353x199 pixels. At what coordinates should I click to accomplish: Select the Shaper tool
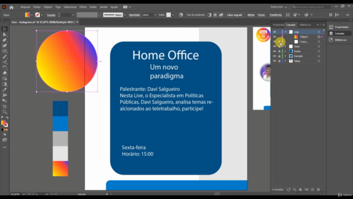tap(4, 62)
